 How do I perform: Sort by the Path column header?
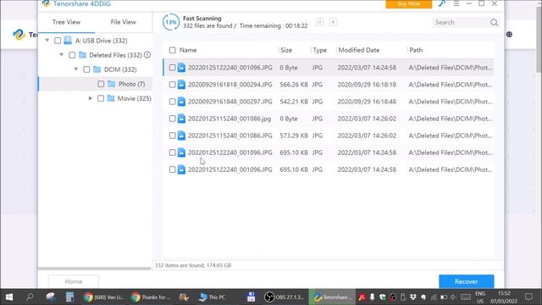416,50
